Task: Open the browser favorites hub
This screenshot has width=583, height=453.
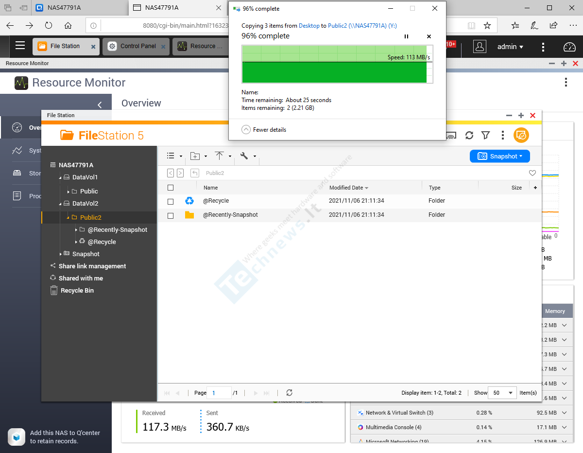Action: pyautogui.click(x=515, y=26)
